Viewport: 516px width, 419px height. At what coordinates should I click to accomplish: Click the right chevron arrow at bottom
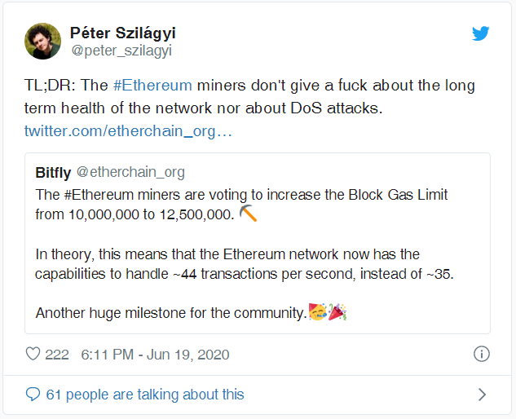coord(482,395)
